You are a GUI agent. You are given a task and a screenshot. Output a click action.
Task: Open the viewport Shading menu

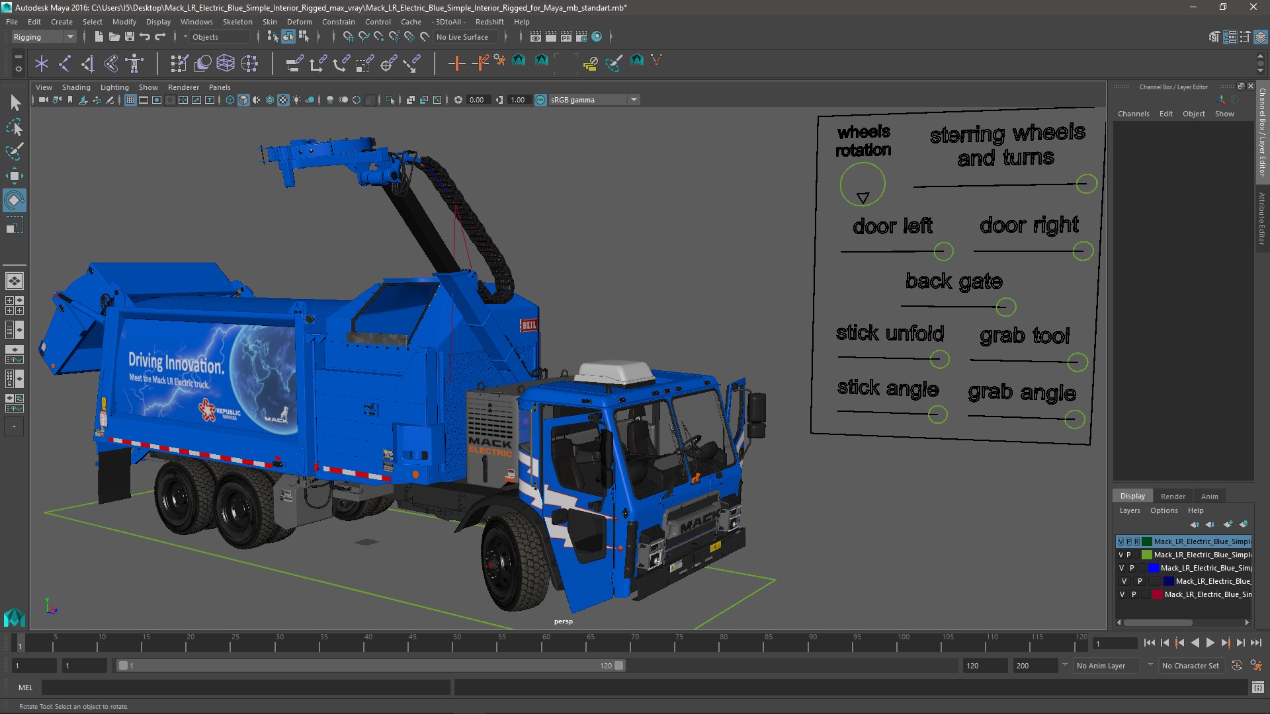pos(76,87)
